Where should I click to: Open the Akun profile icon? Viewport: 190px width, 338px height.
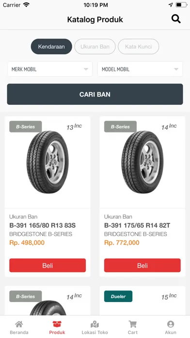pos(171,324)
